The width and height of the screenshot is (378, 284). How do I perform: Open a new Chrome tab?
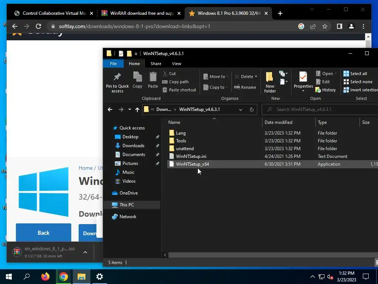tap(280, 13)
